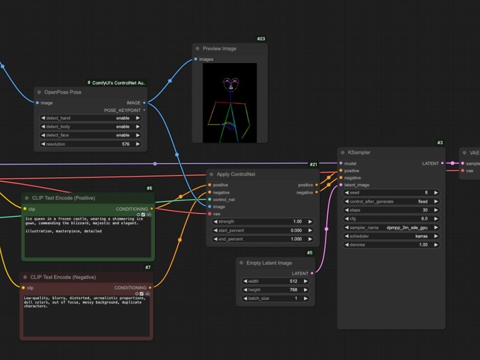Click the Apply ControlNet node collapse dot
Image resolution: width=480 pixels, height=360 pixels.
point(212,174)
